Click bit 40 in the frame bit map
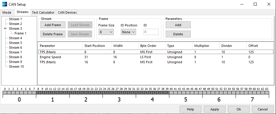The width and height of the screenshot is (276, 114). coord(171,93)
